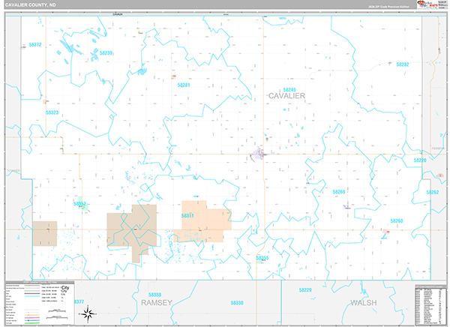Click the CANADA border label
The height and width of the screenshot is (327, 450).
[118, 14]
